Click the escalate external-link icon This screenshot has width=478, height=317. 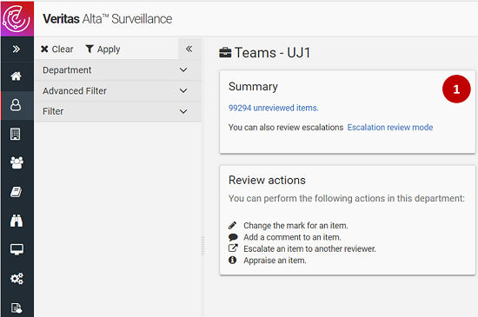pos(233,248)
